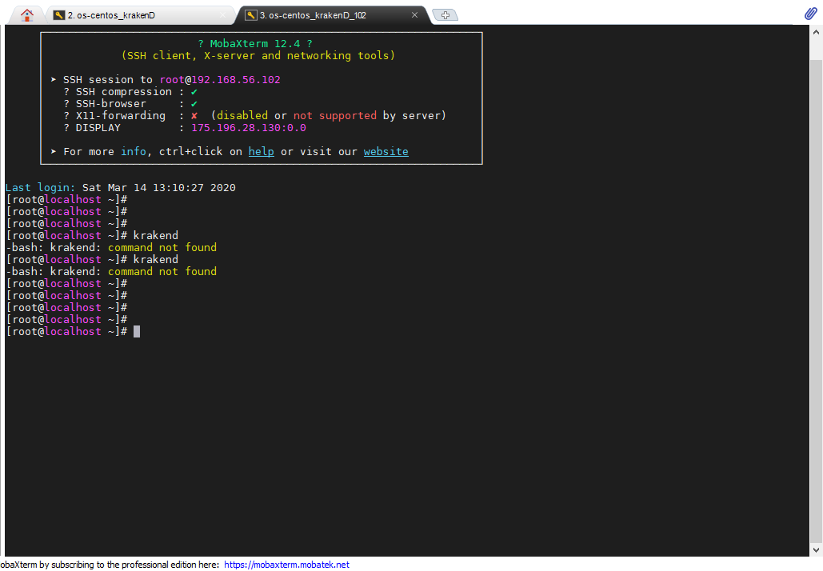Screen dimensions: 823x571
Task: Click wrench icon on krakenD_102 tab
Action: point(251,15)
